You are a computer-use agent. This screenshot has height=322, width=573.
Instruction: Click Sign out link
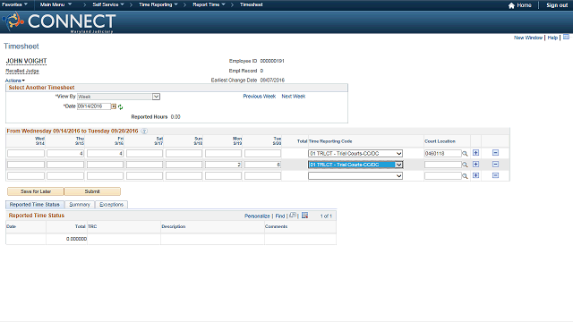[557, 5]
